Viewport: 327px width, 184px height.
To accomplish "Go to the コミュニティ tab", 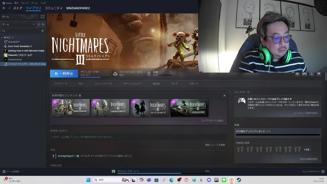I will pyautogui.click(x=53, y=8).
